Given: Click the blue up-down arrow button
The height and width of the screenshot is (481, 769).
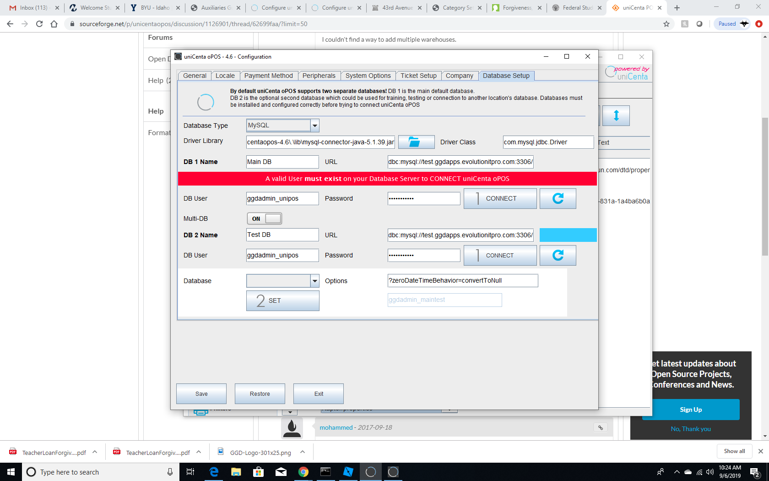Looking at the screenshot, I should tap(616, 115).
